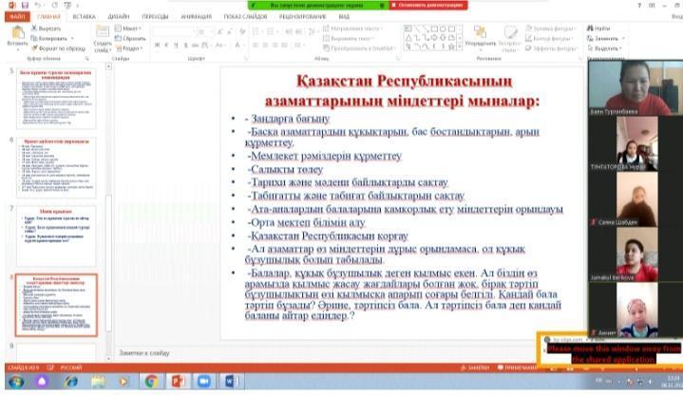Apply italic К formatting
Viewport: 683px width, 395px height.
point(166,45)
